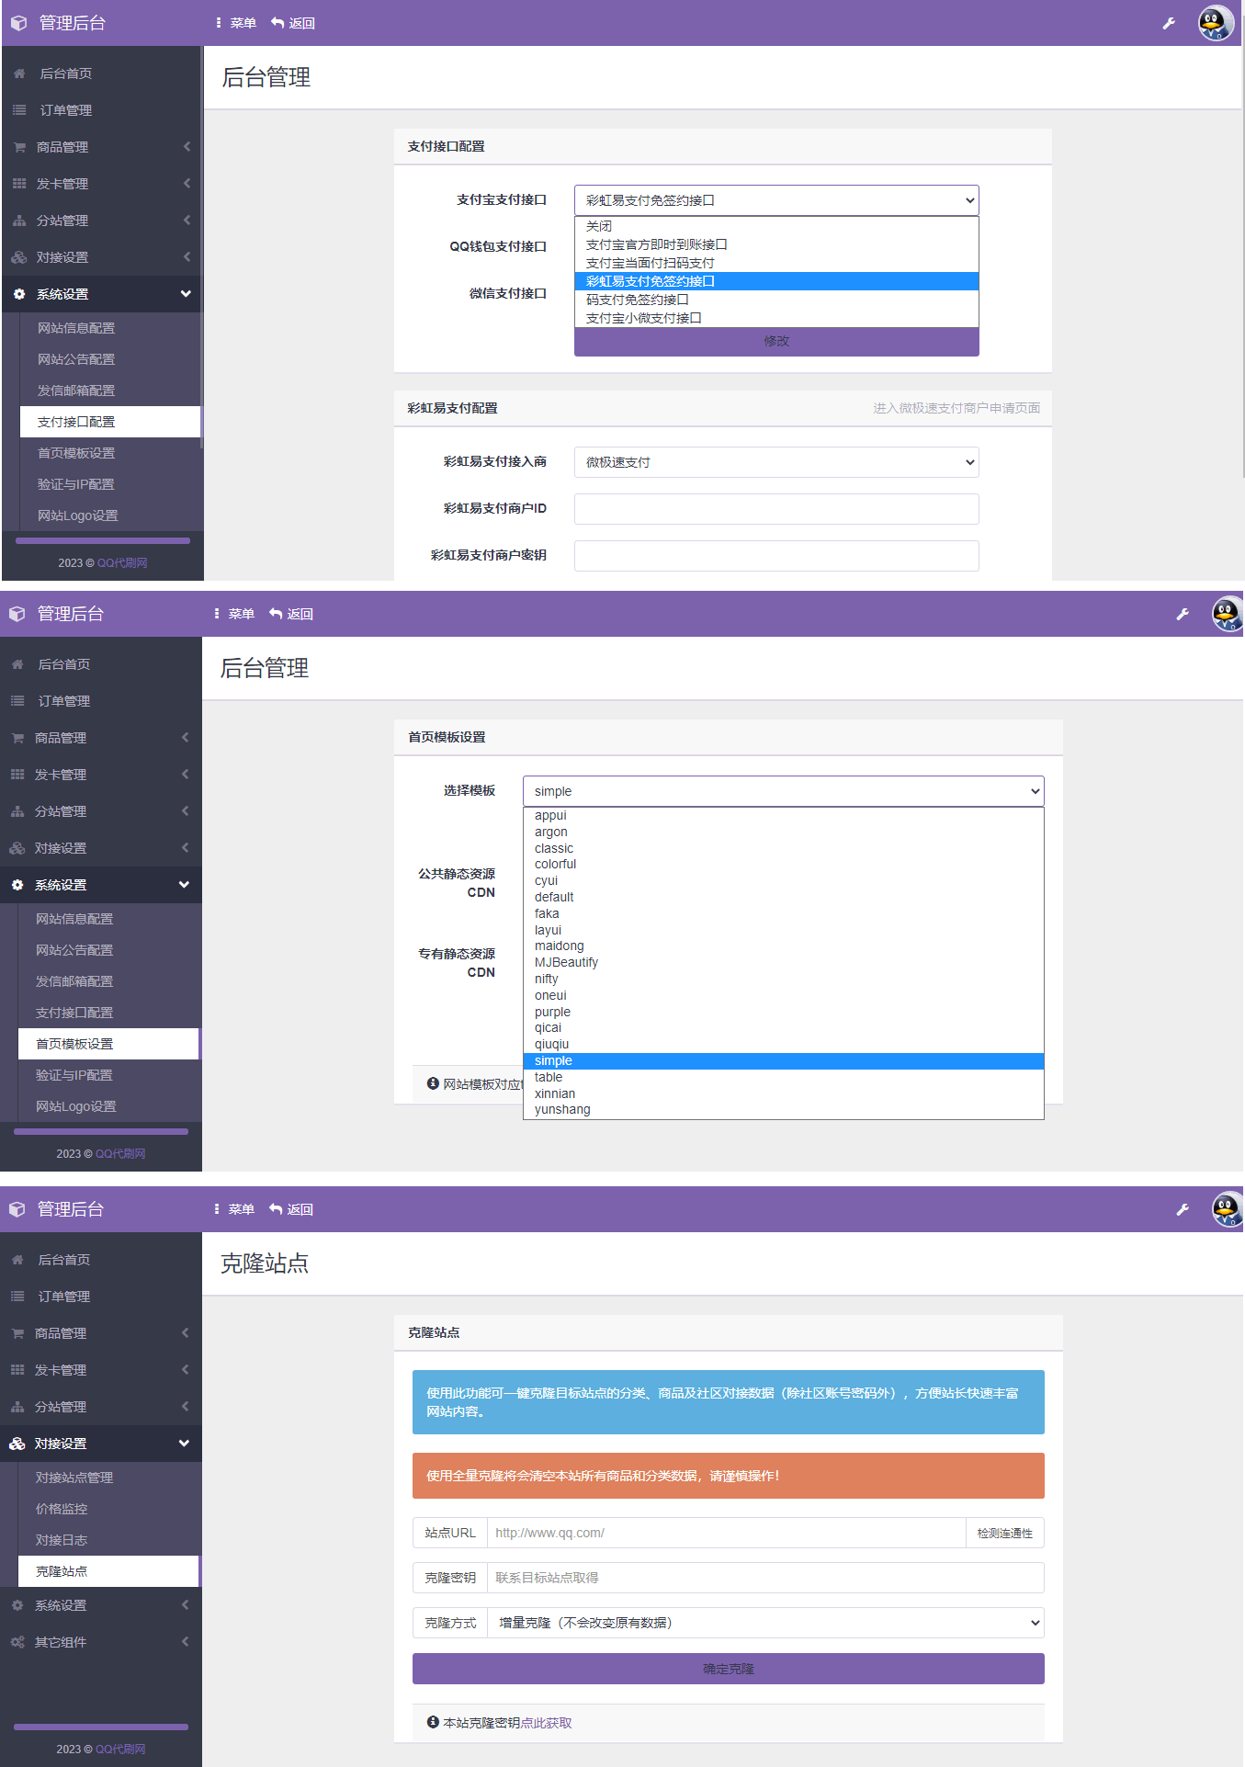Click the 点此获取 link
Screen dimensions: 1245x1767
546,1723
